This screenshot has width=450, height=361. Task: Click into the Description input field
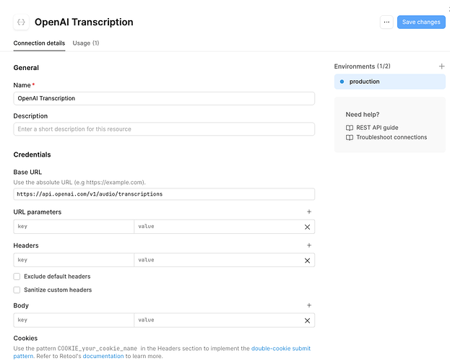(164, 129)
